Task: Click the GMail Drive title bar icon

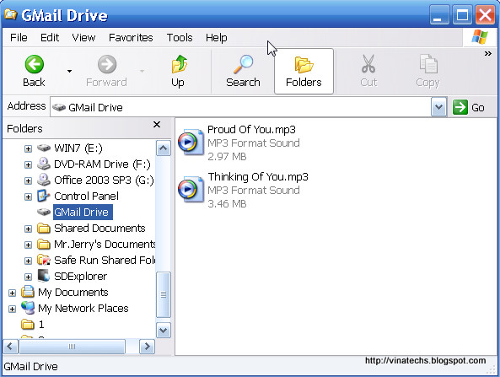Action: pos(10,14)
